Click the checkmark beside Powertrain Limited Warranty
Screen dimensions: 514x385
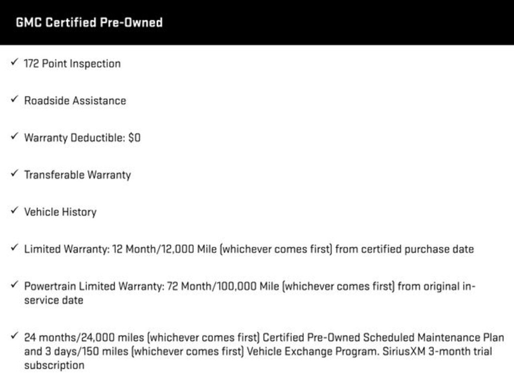(x=14, y=285)
